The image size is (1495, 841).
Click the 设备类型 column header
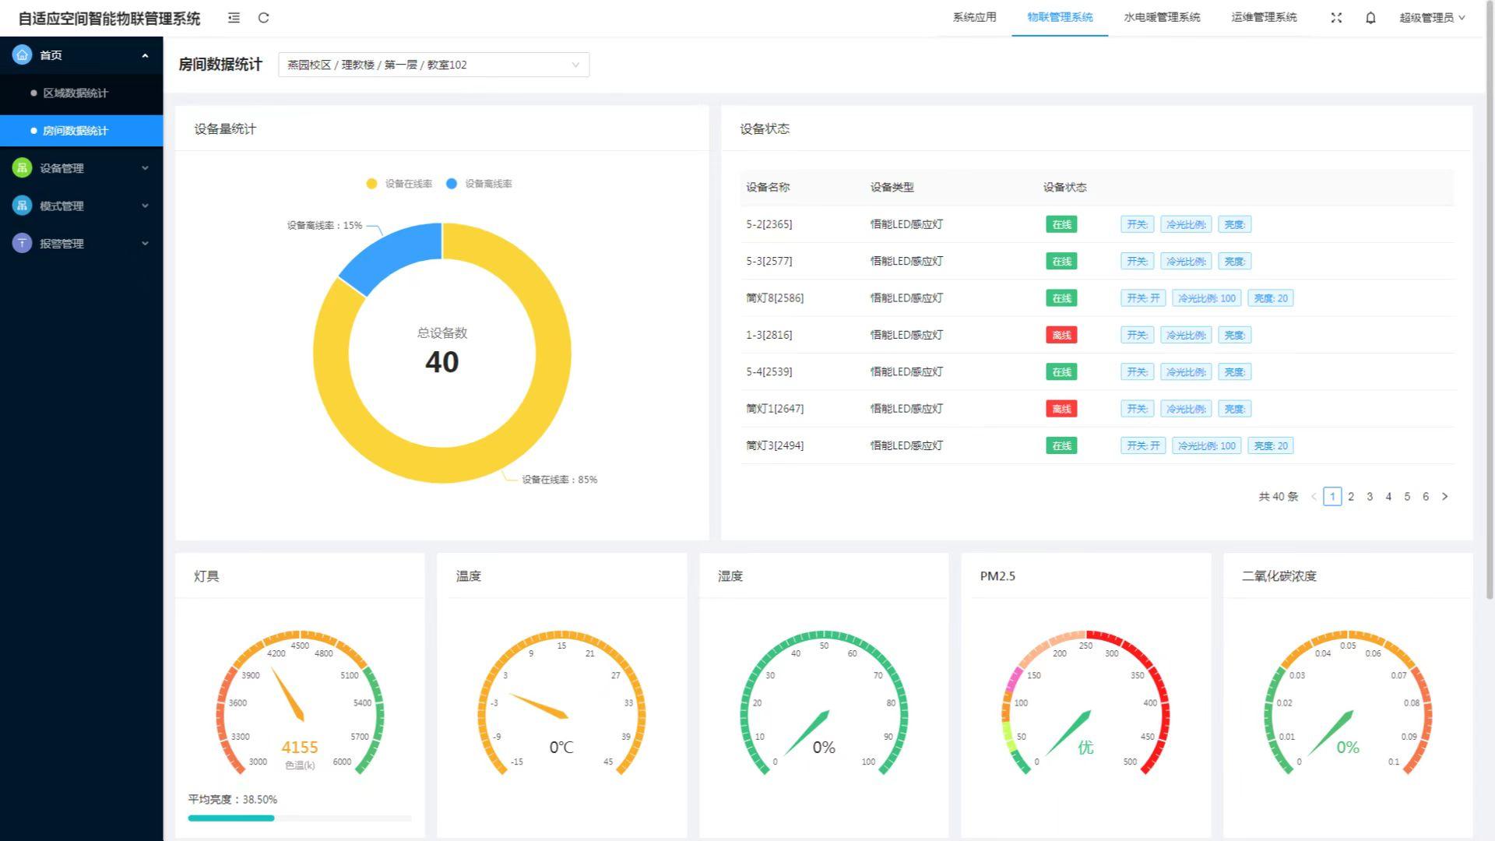coord(892,188)
